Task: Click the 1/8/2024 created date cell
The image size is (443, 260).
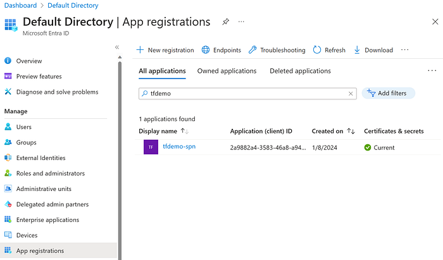Action: coord(325,147)
